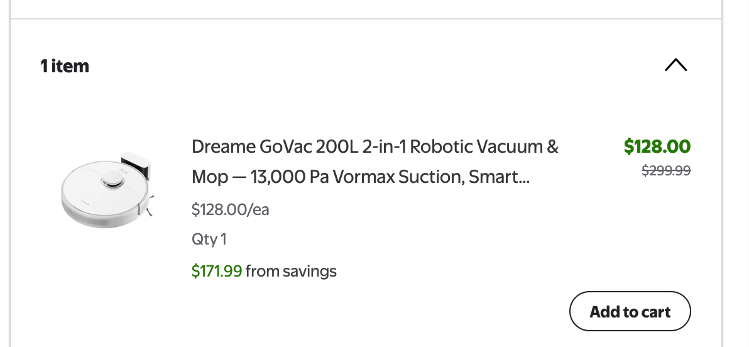
Task: Click "Vormax Suction" in the product name
Action: point(408,177)
